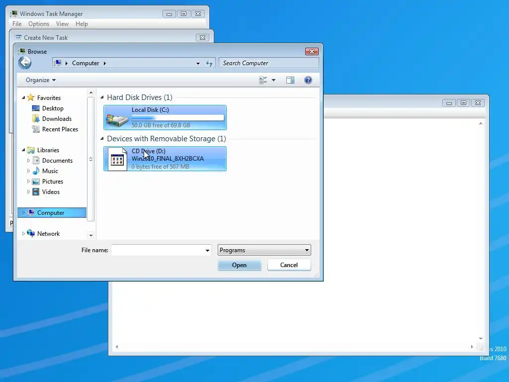
Task: Select the CD Drive (D:) disc icon
Action: click(x=117, y=159)
